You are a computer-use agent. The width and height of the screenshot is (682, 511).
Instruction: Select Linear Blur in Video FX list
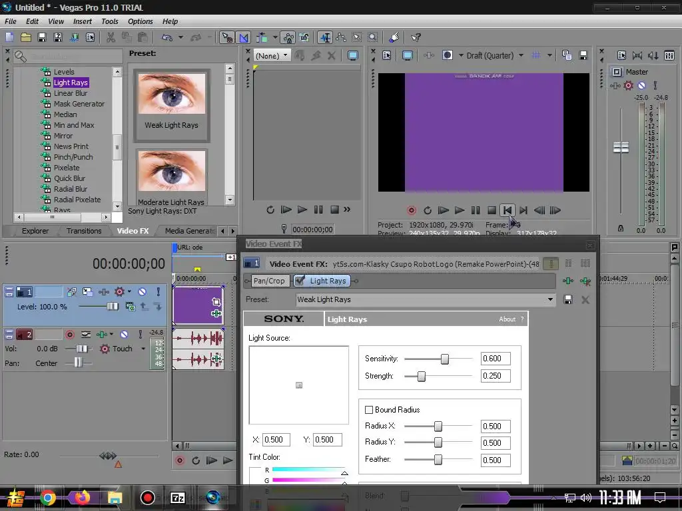pyautogui.click(x=71, y=93)
